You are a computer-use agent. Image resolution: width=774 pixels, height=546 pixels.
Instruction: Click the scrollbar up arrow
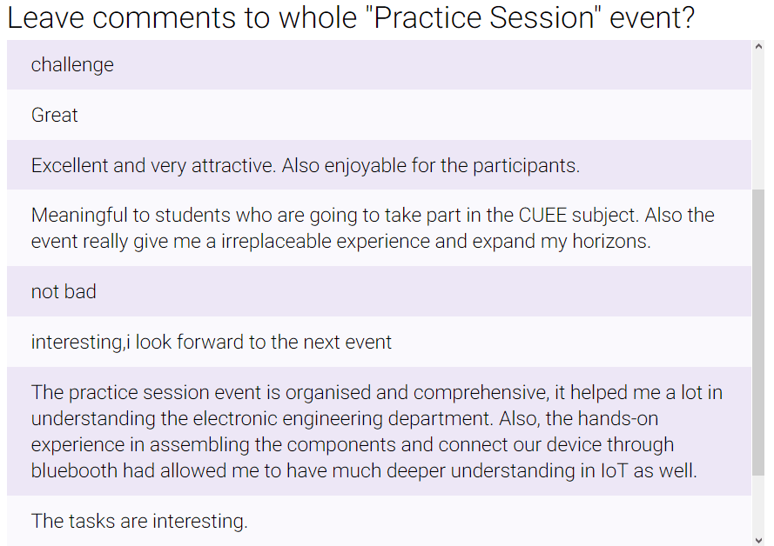(x=758, y=46)
